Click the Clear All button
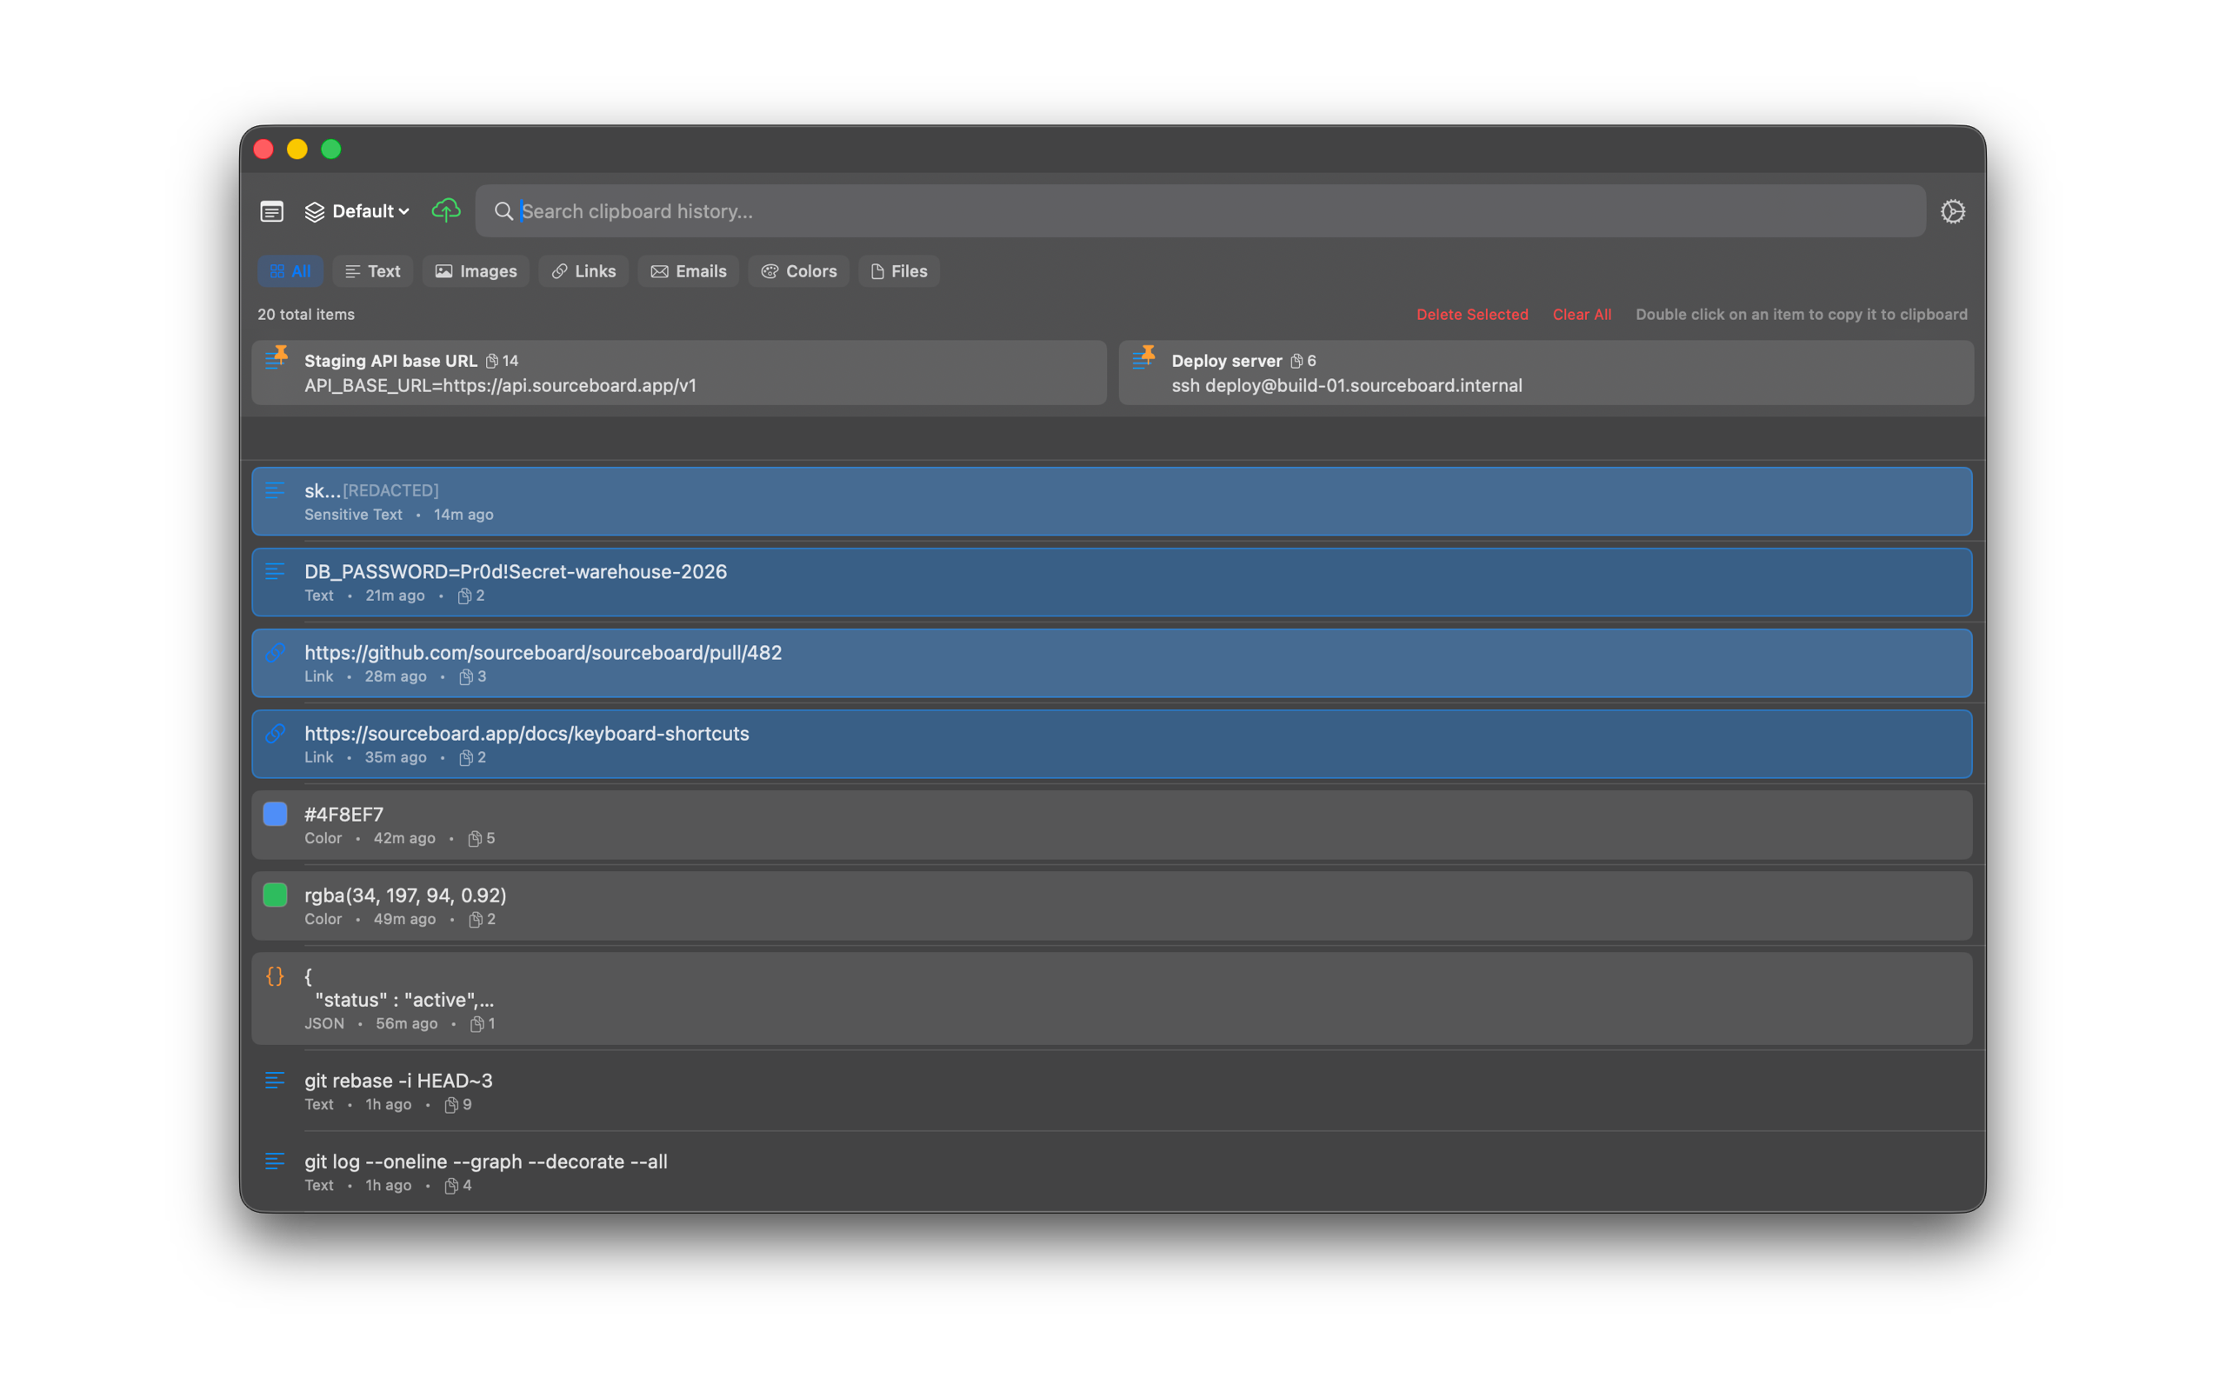This screenshot has height=1391, width=2226. coord(1581,315)
